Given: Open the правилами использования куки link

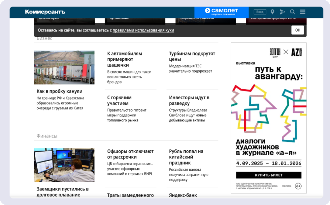Looking at the screenshot, I should [x=143, y=30].
